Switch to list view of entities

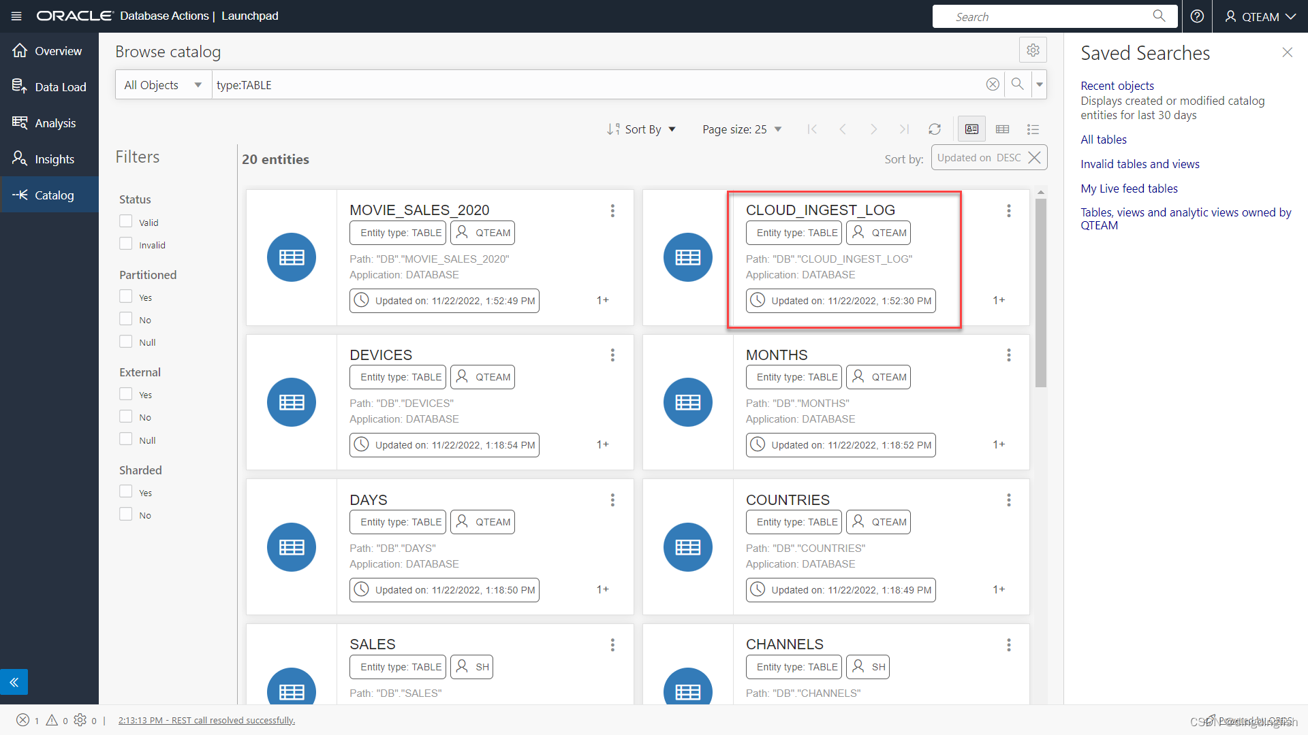pyautogui.click(x=1033, y=129)
